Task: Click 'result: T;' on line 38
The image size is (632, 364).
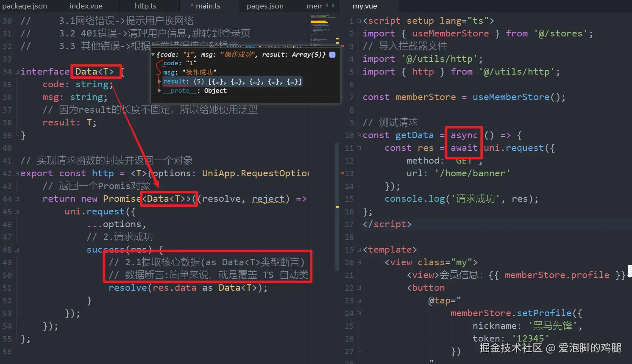Action: (70, 122)
